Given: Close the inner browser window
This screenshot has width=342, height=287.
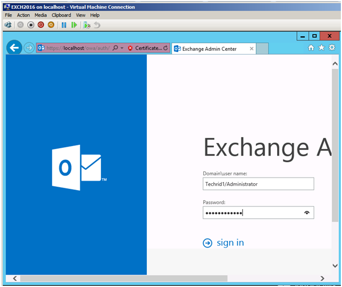Looking at the screenshot, I should 330,36.
